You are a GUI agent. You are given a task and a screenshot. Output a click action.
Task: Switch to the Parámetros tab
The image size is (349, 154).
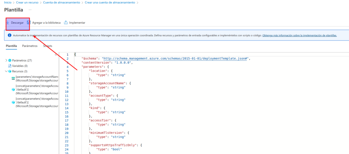[x=30, y=46]
